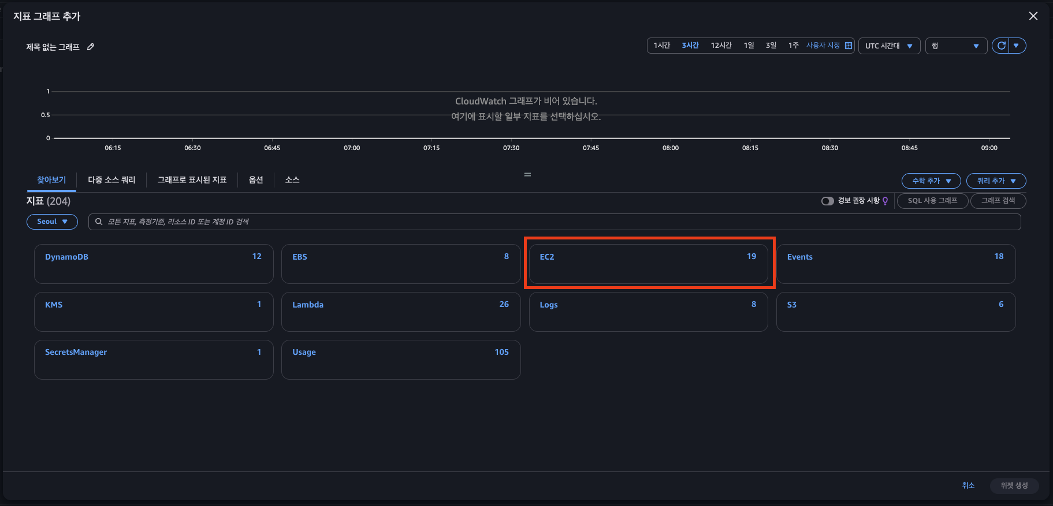The height and width of the screenshot is (506, 1053).
Task: Click the search magnifier icon
Action: pyautogui.click(x=99, y=222)
